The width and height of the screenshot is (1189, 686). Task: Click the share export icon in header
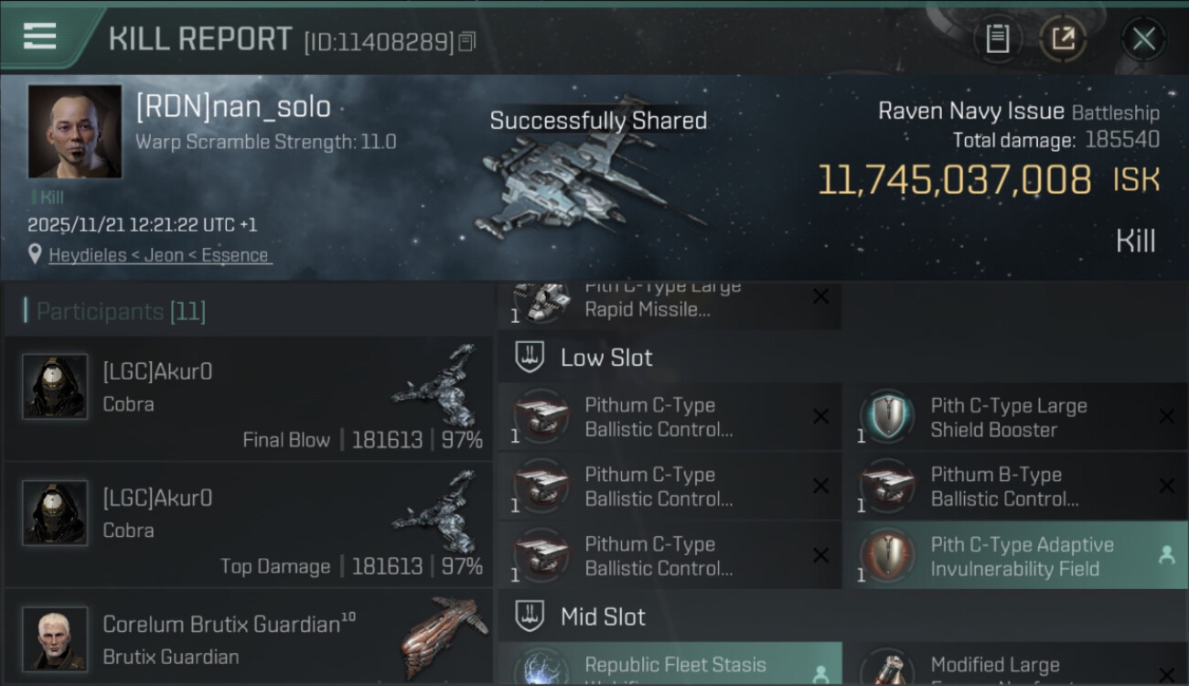pyautogui.click(x=1063, y=39)
